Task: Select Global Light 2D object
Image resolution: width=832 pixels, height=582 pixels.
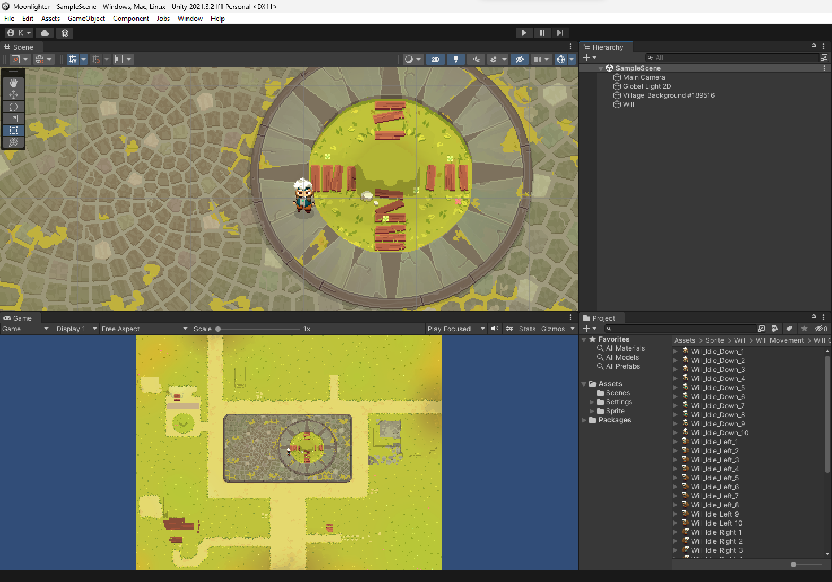Action: tap(647, 86)
